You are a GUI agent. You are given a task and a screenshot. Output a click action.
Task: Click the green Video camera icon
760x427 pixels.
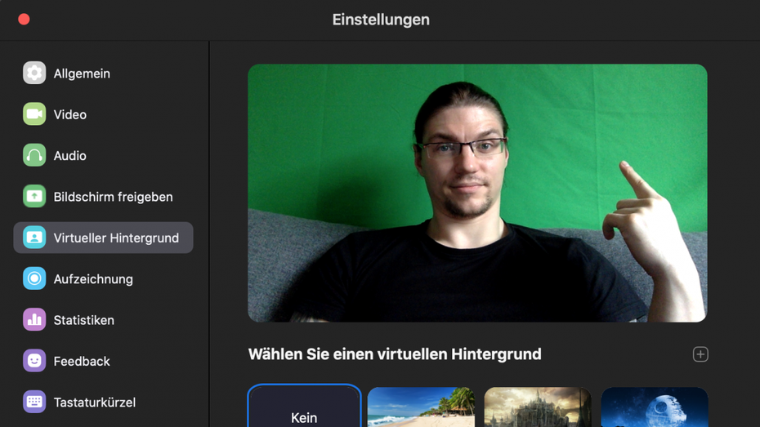(x=34, y=114)
